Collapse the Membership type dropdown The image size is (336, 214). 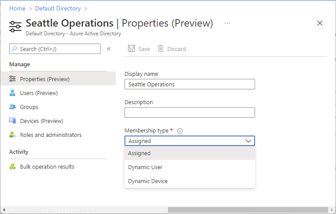[249, 141]
